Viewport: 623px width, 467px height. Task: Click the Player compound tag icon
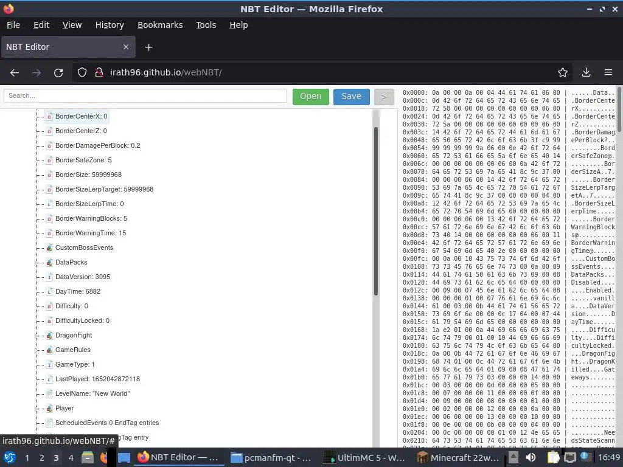point(49,408)
